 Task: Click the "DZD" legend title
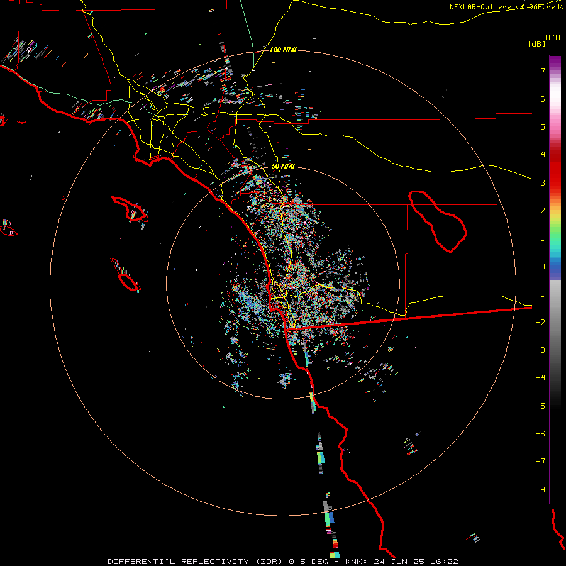pyautogui.click(x=553, y=38)
